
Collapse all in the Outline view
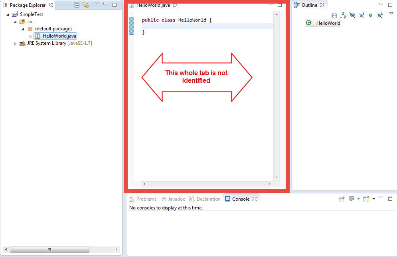pyautogui.click(x=334, y=16)
